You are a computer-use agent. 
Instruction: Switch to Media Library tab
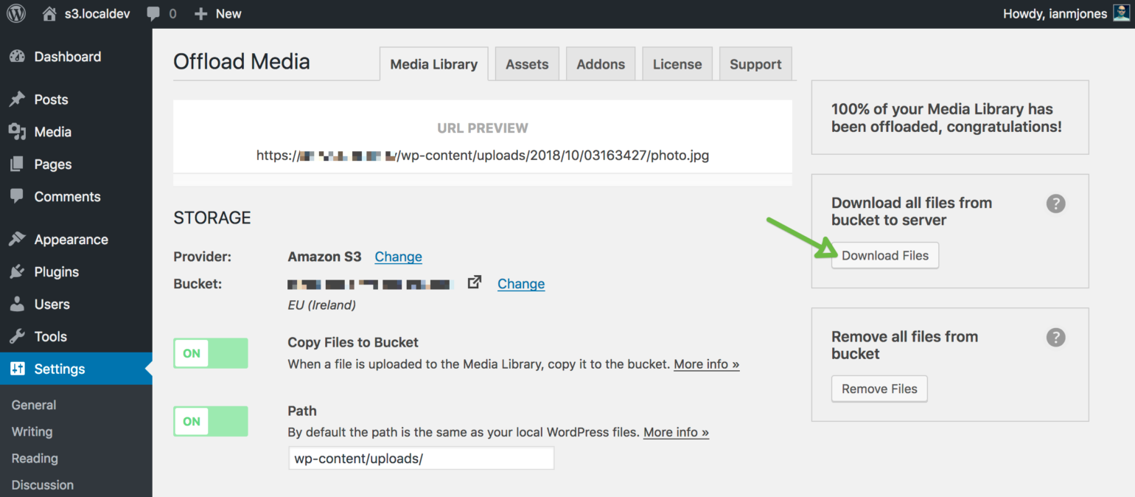[x=433, y=64]
